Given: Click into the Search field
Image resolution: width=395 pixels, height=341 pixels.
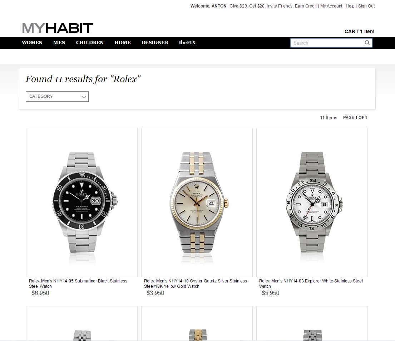Looking at the screenshot, I should click(x=327, y=43).
